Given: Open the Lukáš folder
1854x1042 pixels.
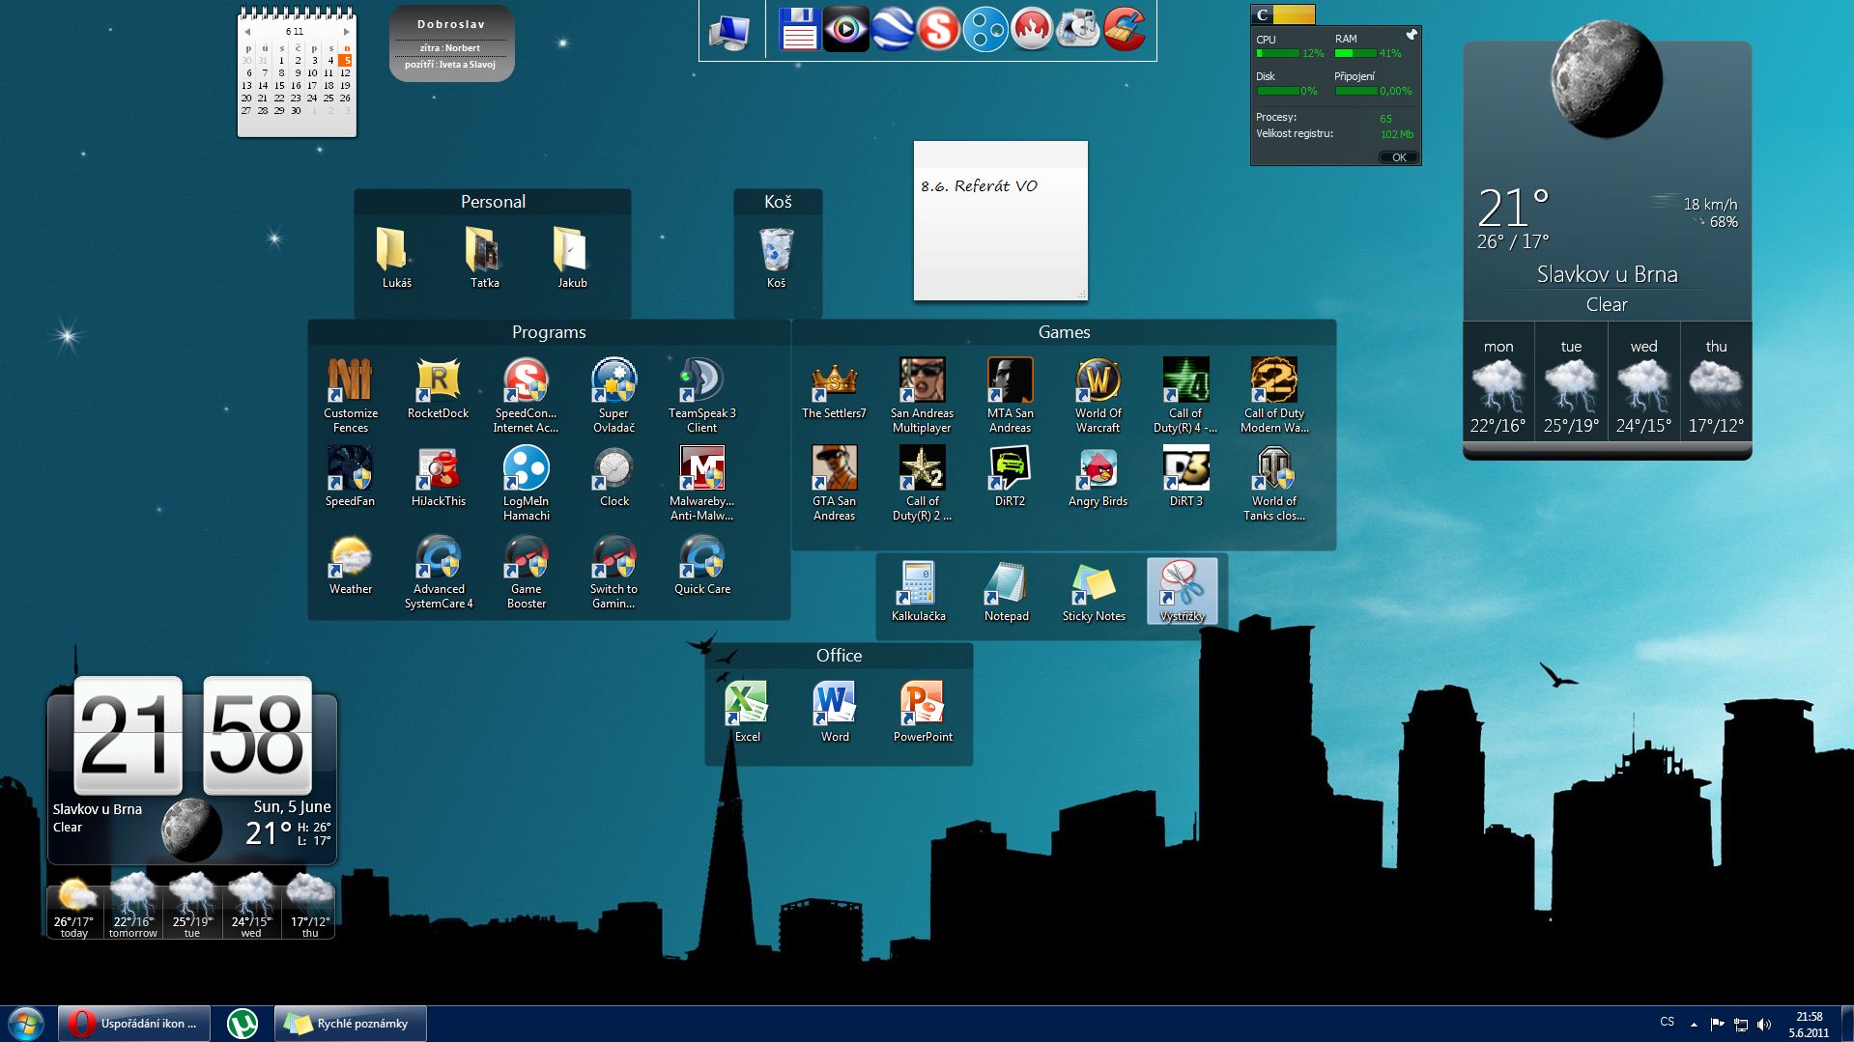Looking at the screenshot, I should (396, 258).
